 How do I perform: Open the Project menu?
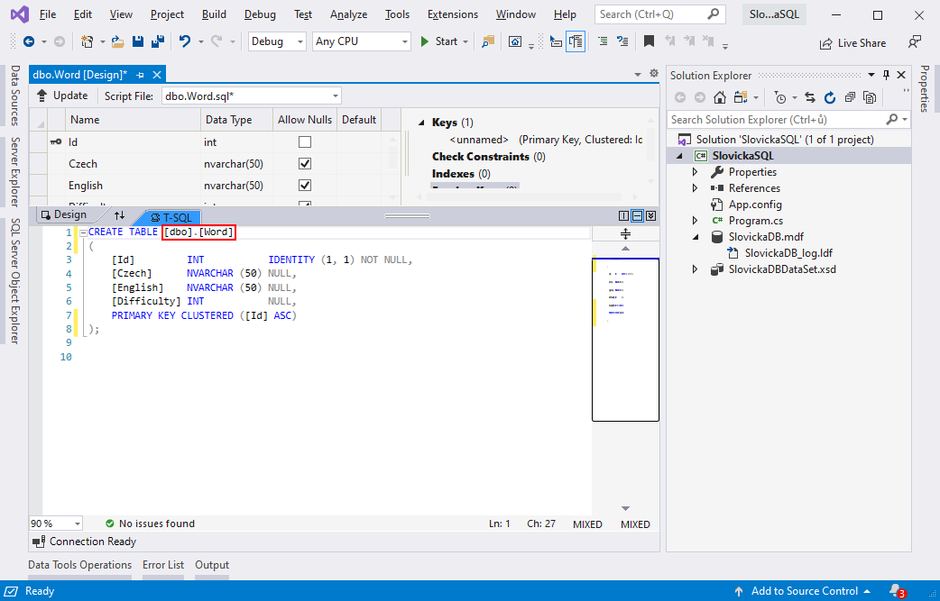[167, 14]
